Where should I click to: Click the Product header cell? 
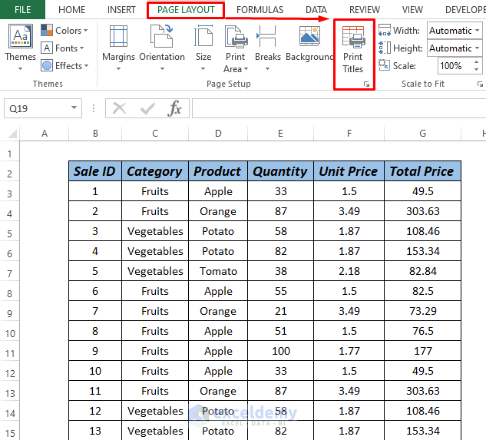218,171
